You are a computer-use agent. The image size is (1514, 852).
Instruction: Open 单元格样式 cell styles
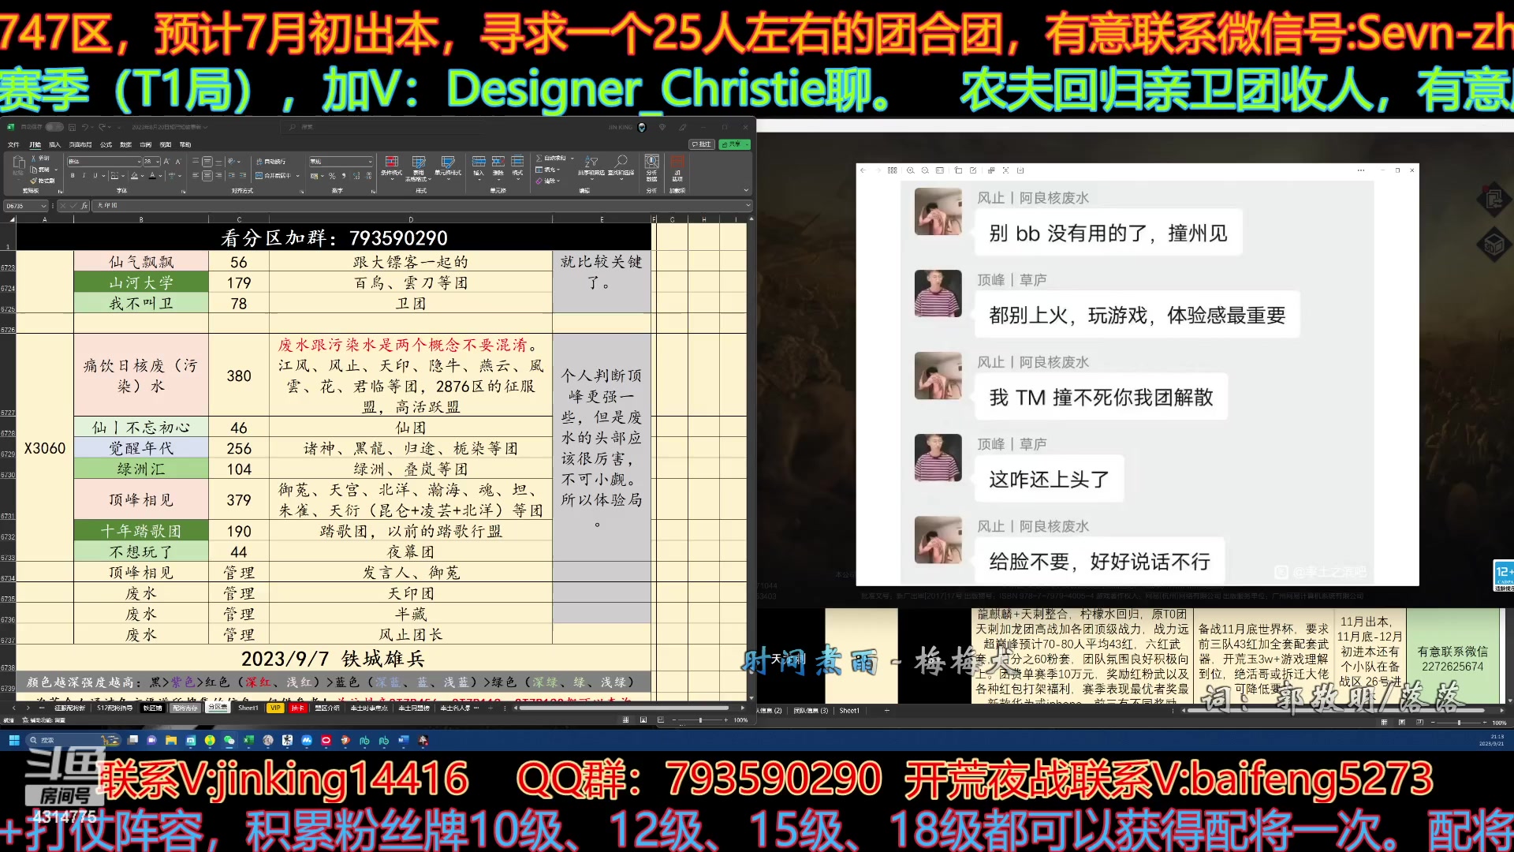[x=448, y=166]
